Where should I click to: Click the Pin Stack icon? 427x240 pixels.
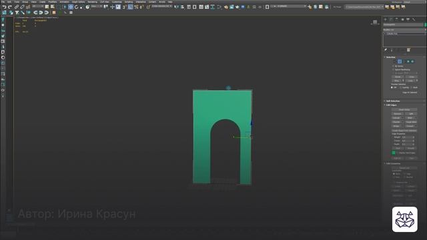pos(386,50)
